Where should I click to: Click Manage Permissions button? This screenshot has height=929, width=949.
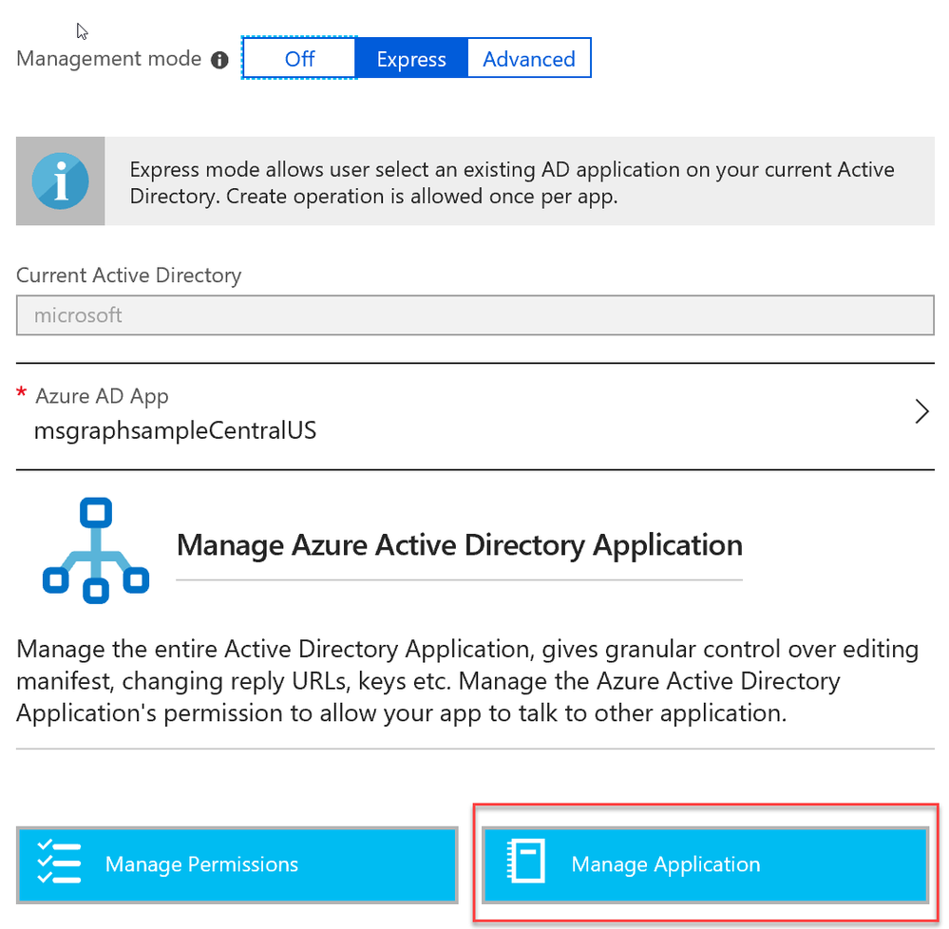[x=237, y=864]
